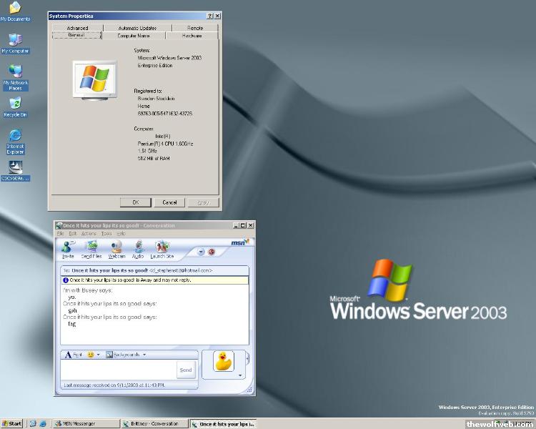Click the Send button
This screenshot has width=536, height=429.
(x=186, y=370)
